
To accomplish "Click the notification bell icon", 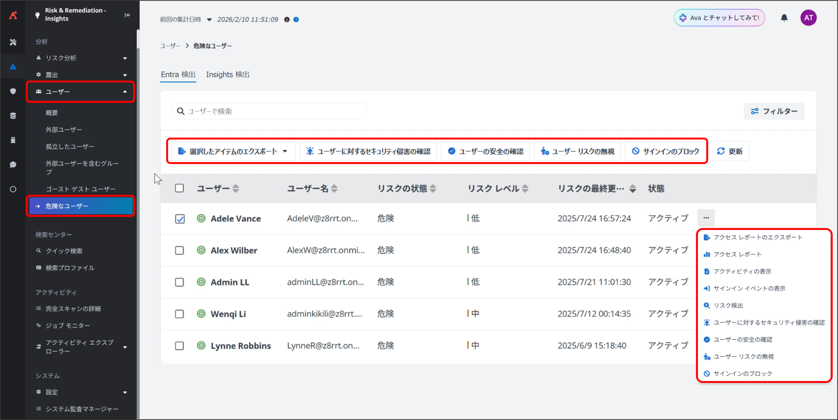I will [784, 18].
